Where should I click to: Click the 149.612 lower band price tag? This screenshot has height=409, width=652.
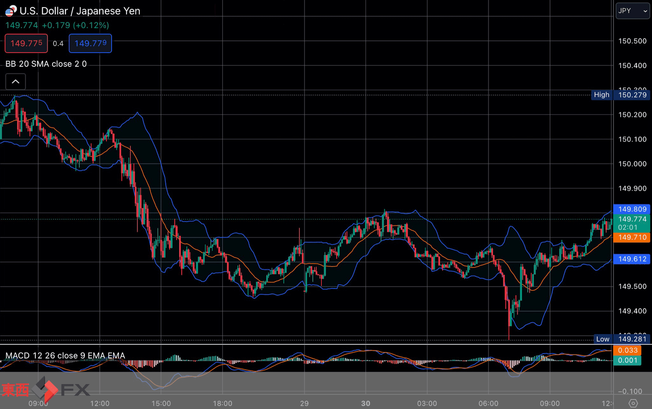point(632,259)
